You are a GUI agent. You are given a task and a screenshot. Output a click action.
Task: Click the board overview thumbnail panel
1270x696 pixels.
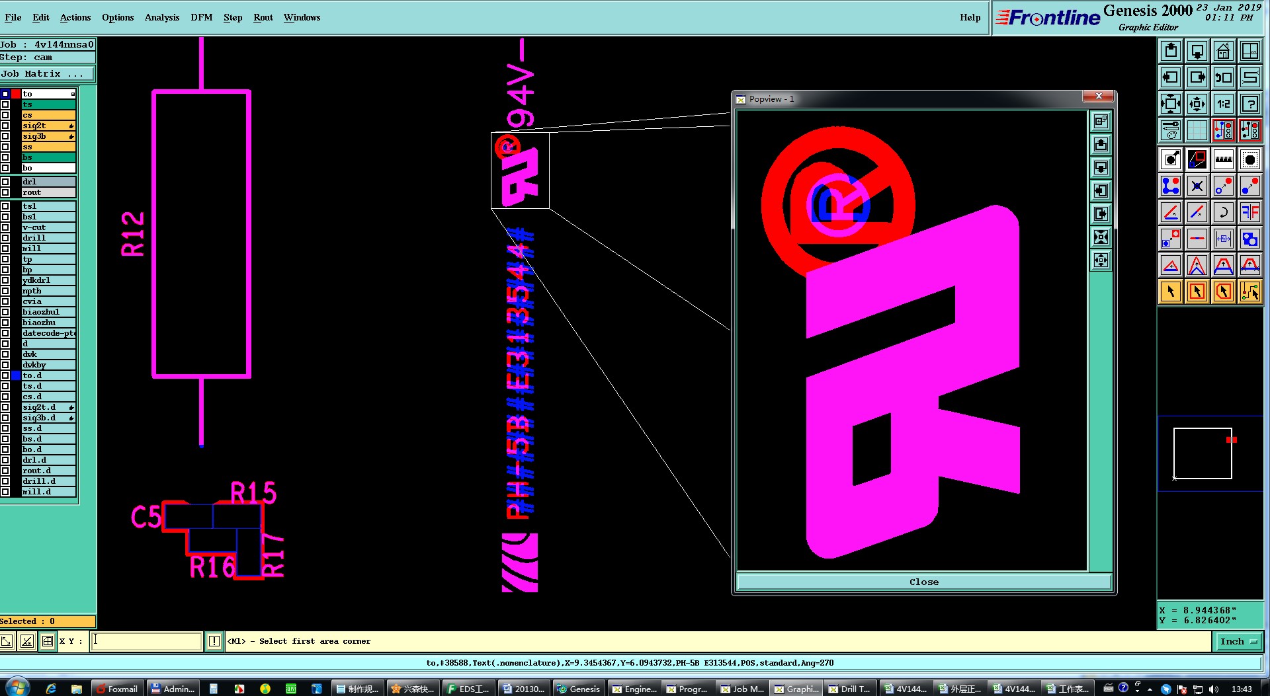pos(1210,453)
